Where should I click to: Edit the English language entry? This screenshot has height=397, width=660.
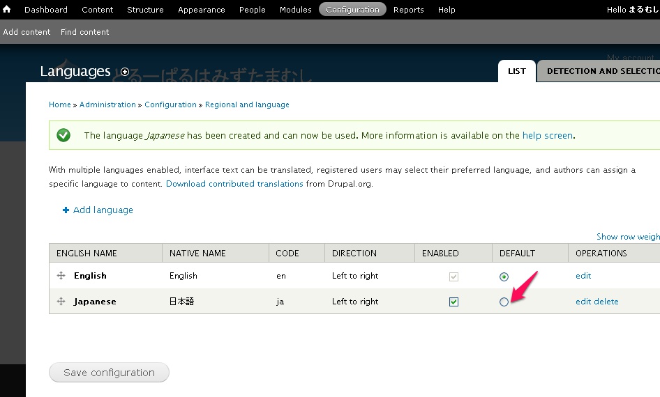[583, 276]
